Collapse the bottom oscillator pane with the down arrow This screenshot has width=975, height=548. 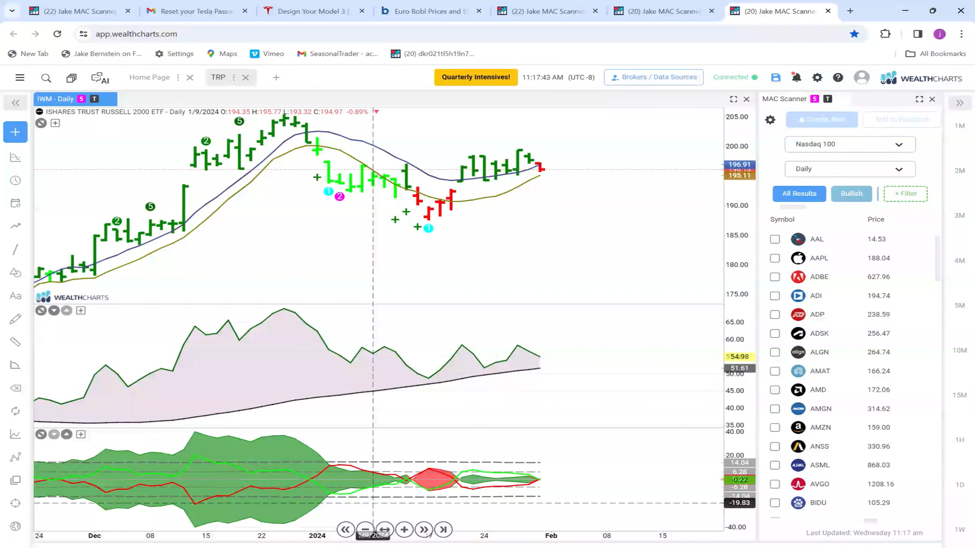tap(54, 434)
